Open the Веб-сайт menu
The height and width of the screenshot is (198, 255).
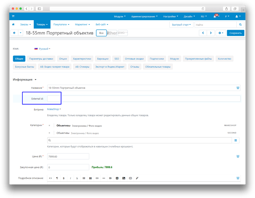pos(102,25)
